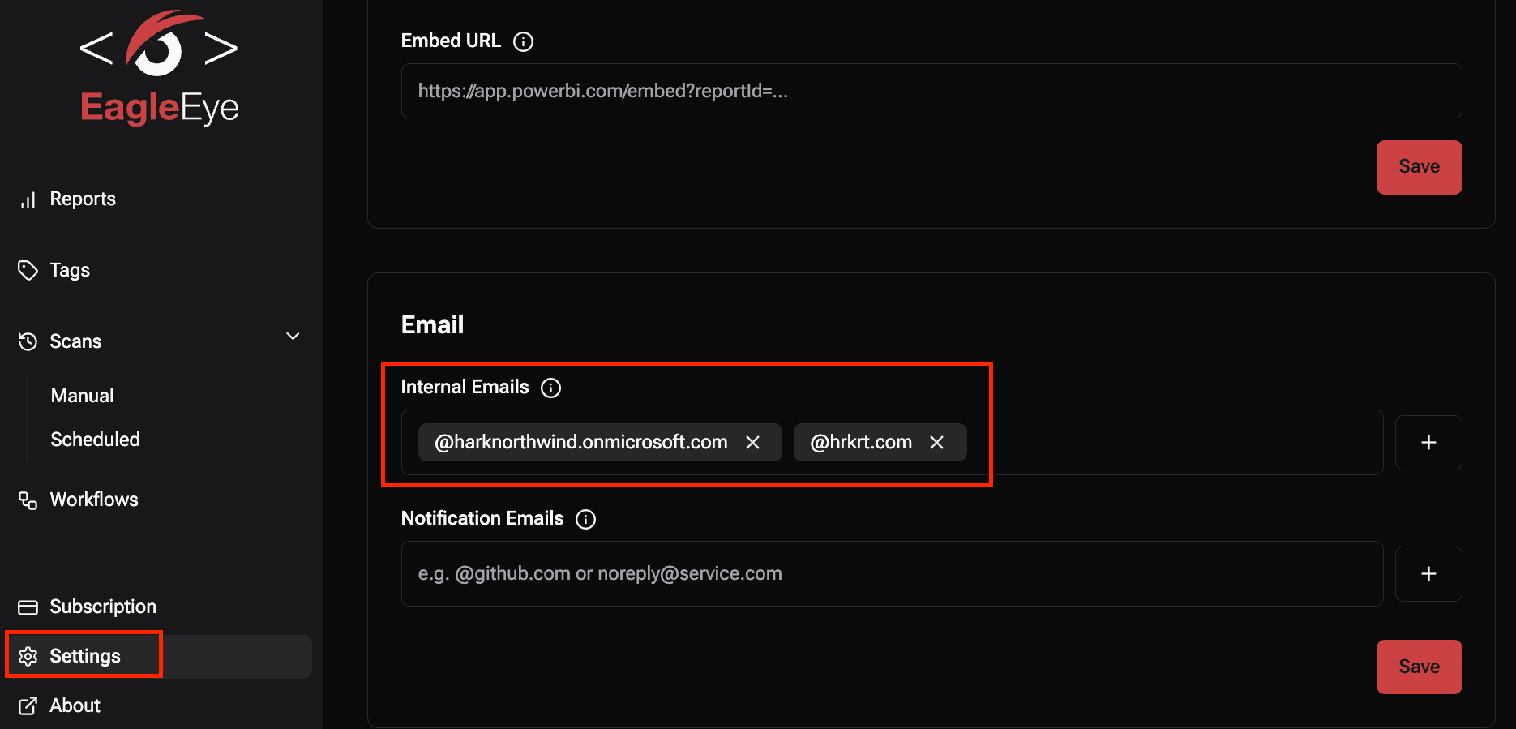Save the Email settings
The width and height of the screenshot is (1516, 729).
(1419, 667)
